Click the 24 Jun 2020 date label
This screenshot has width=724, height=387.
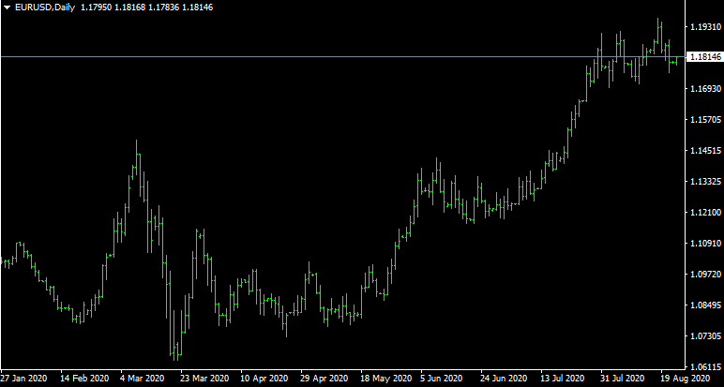point(505,379)
